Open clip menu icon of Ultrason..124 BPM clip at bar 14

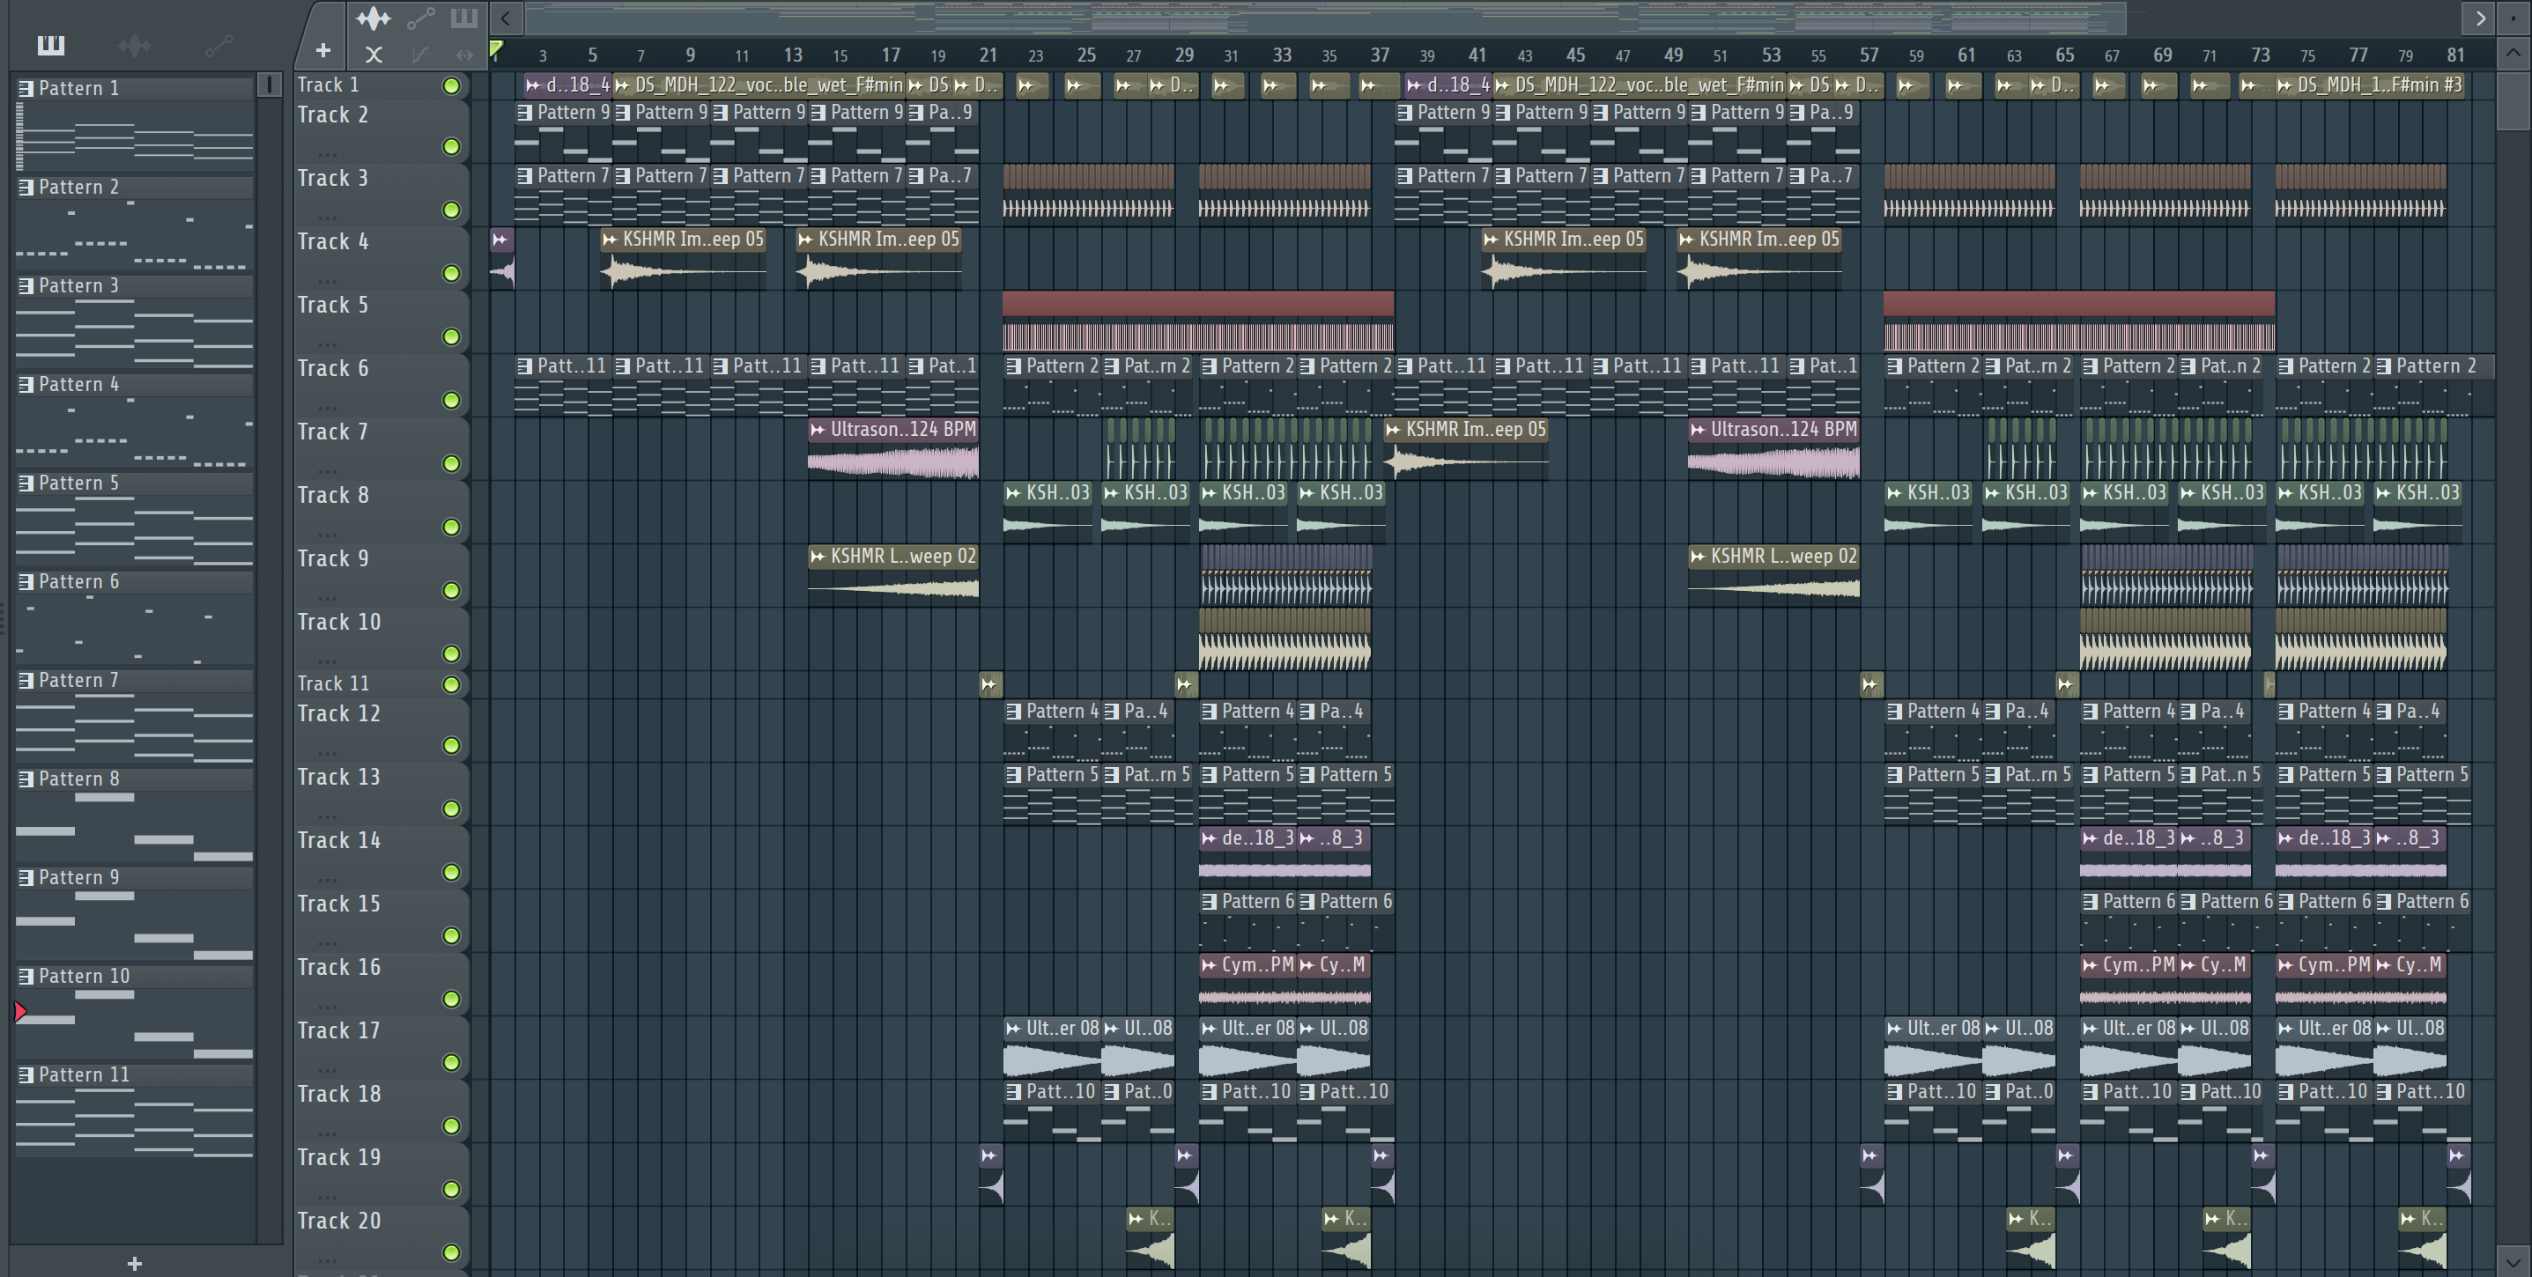[817, 429]
